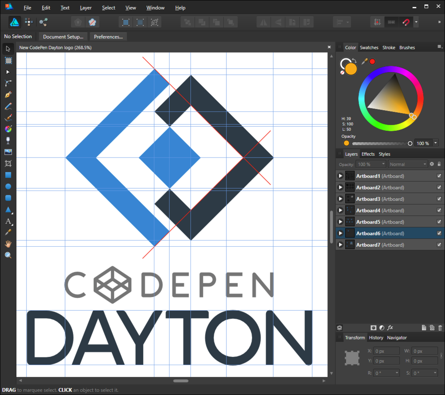
Task: Toggle visibility checkbox for Artboard7
Action: (439, 244)
